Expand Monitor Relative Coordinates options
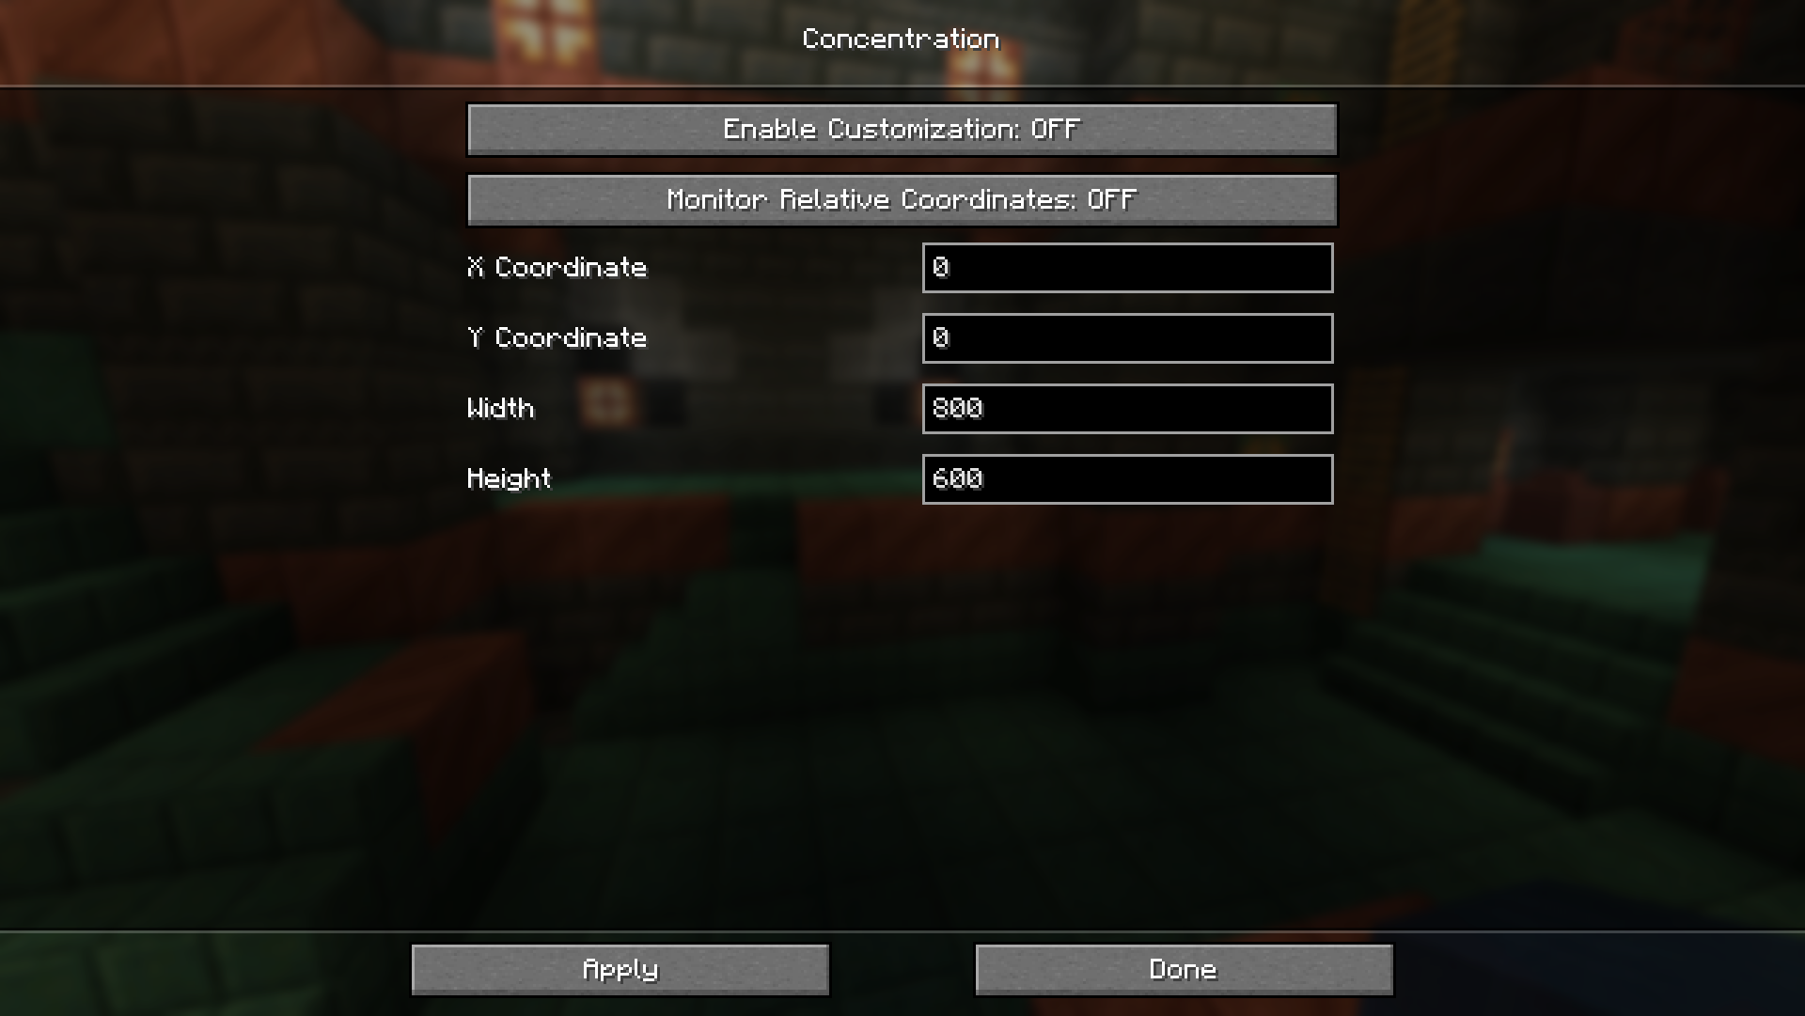This screenshot has width=1805, height=1016. 902,199
